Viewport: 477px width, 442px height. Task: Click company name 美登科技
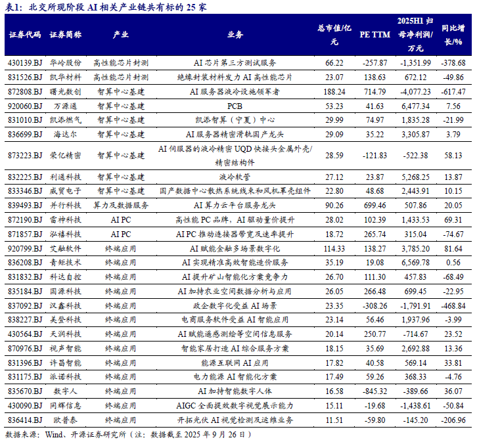(x=66, y=319)
